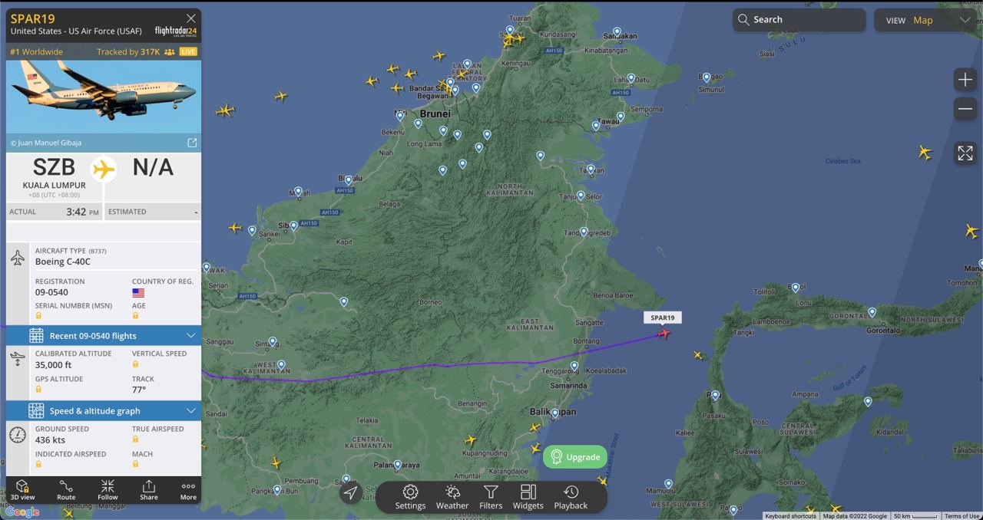Click the Vertical Speed lock icon
Viewport: 983px width, 520px height.
coord(135,364)
